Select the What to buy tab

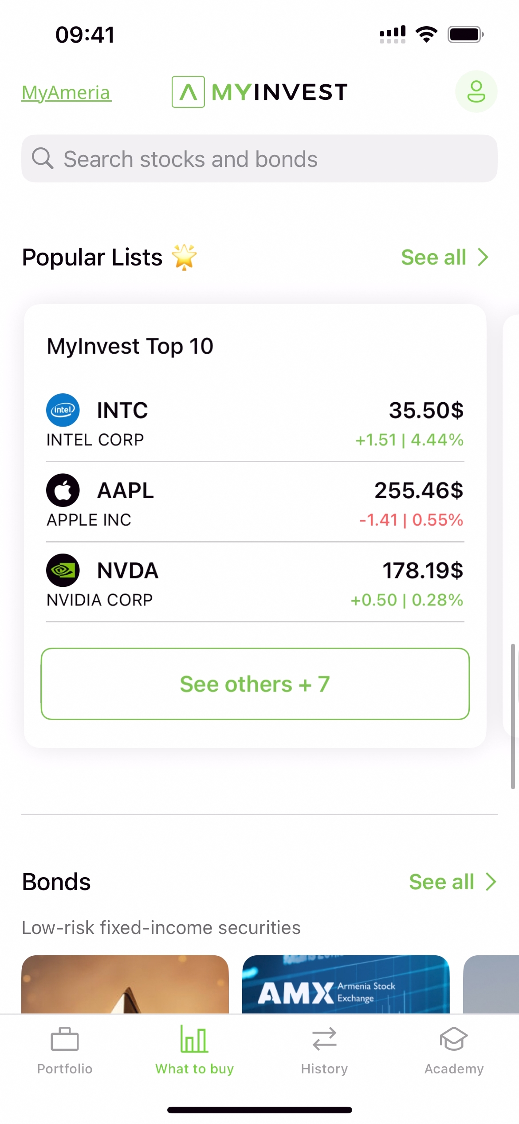[x=194, y=1049]
